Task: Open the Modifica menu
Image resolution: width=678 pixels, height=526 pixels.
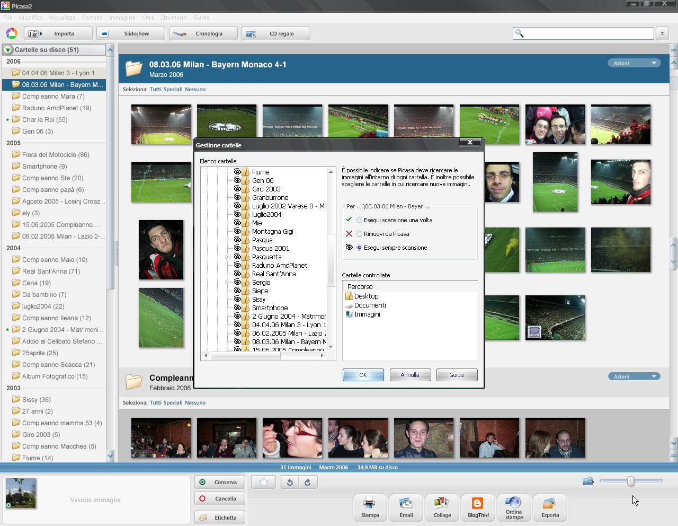Action: coord(31,17)
